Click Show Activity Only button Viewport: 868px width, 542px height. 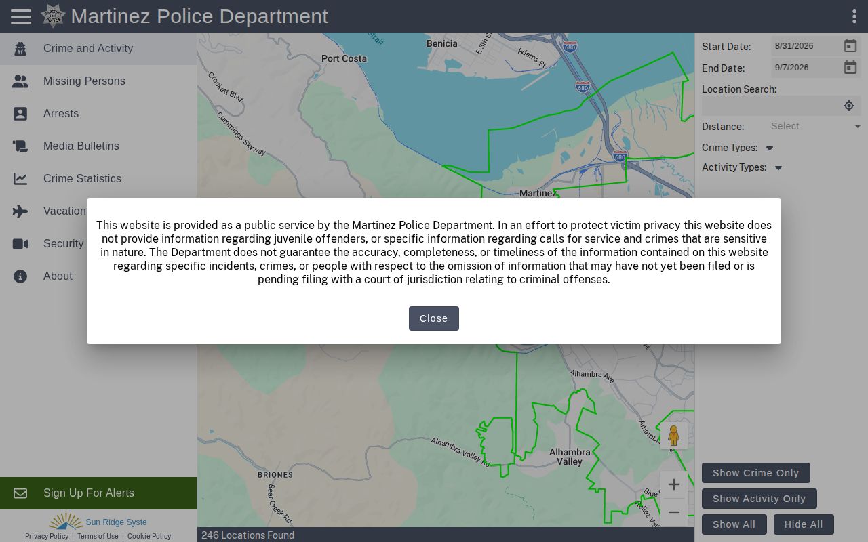tap(759, 499)
